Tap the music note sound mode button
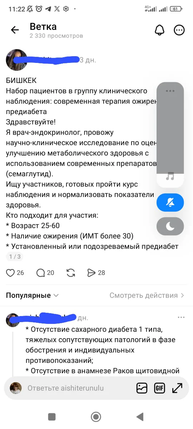 pyautogui.click(x=170, y=177)
